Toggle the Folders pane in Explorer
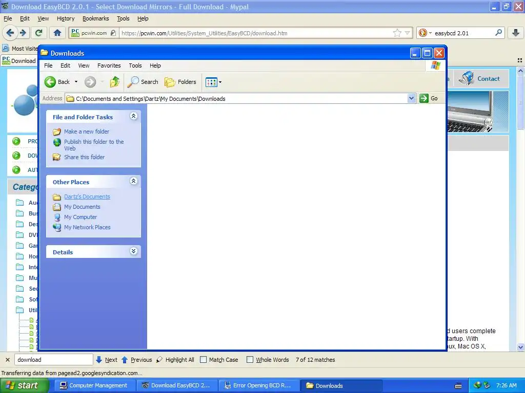The height and width of the screenshot is (393, 525). coord(180,82)
